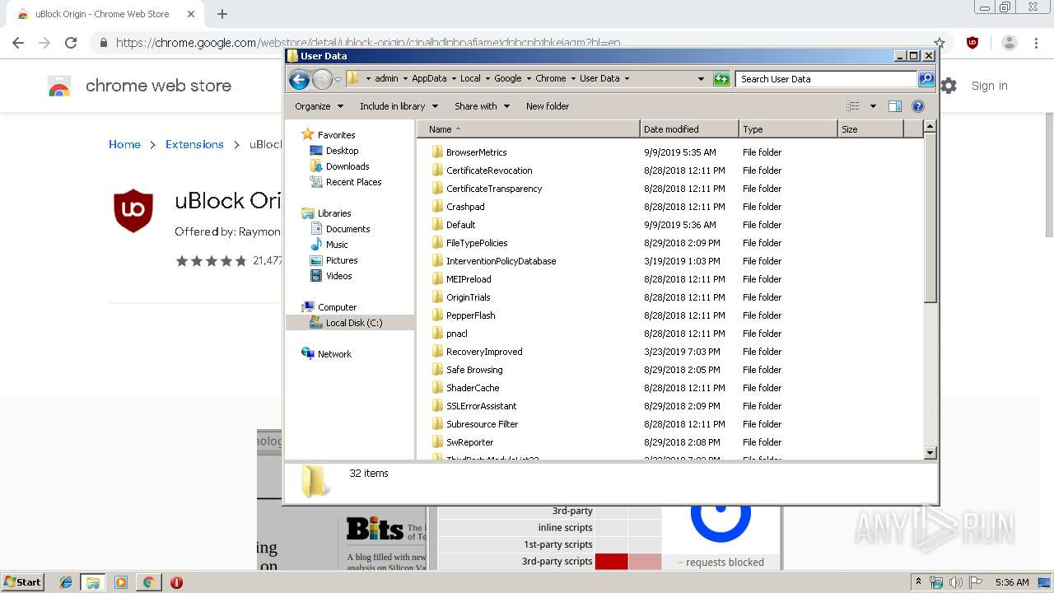Click the Chrome address bar URL
Screen dimensions: 1054x593
pyautogui.click(x=368, y=43)
